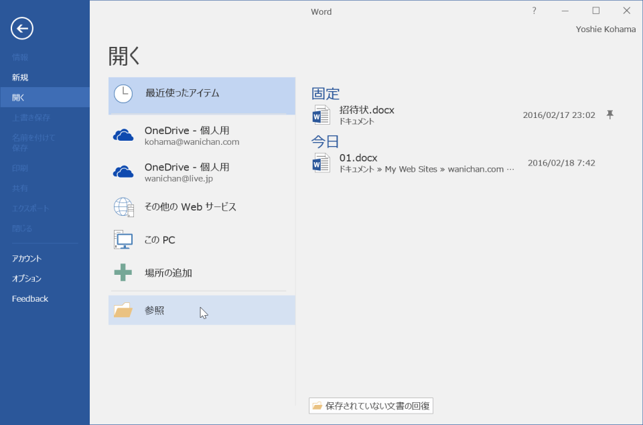Choose 場所の追加 label
The height and width of the screenshot is (425, 643).
coord(169,273)
